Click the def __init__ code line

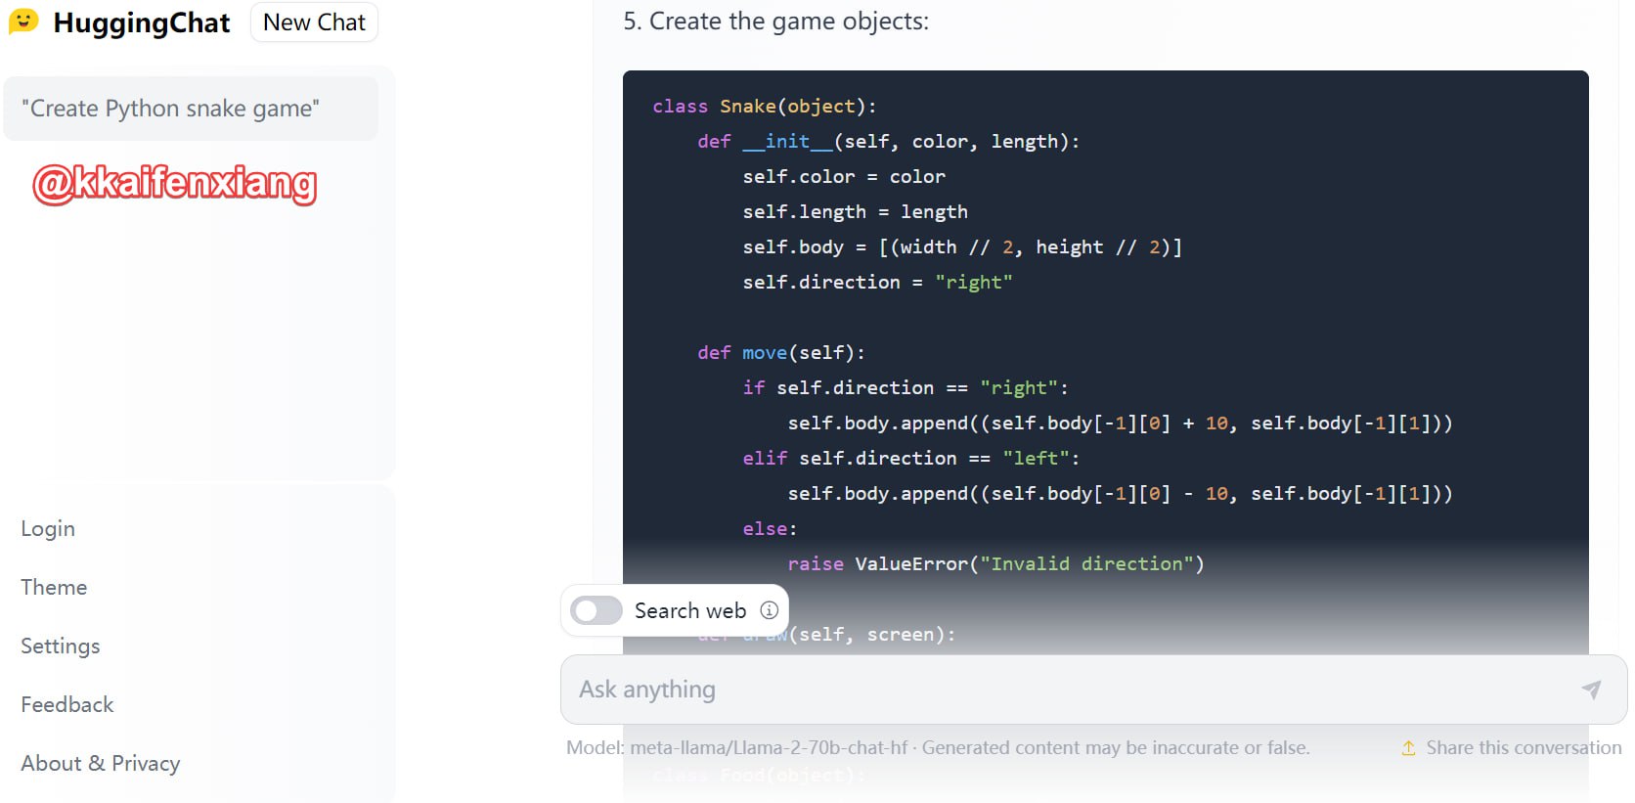889,141
